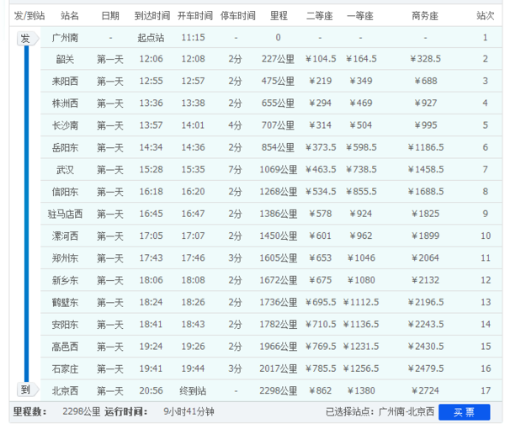Screen dimensions: 505x424
Task: Select the 发 departure marker icon
Action: [28, 39]
